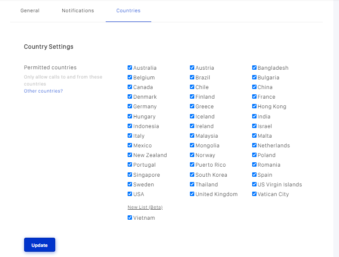Uncheck the Austria checkbox
Screen dimensions: 339x257
click(x=192, y=68)
